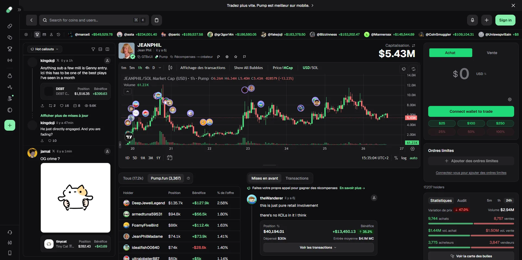Choose the $250 quick amount
The image size is (522, 260).
click(500, 123)
